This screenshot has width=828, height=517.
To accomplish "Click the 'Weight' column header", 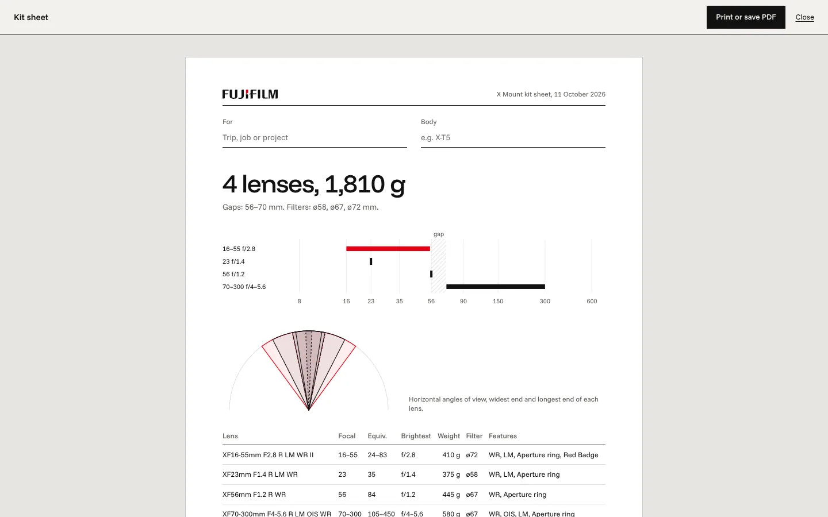I will [x=448, y=436].
